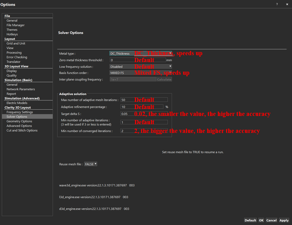This screenshot has height=225, width=292.
Task: Open Electric Models options
Action: (x=17, y=103)
